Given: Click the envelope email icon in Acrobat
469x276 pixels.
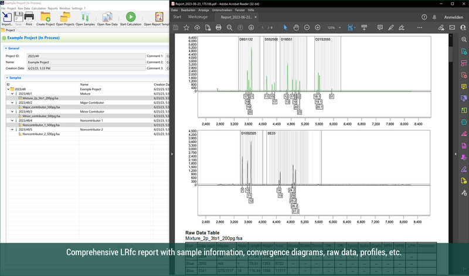Looking at the screenshot, I should [x=452, y=28].
